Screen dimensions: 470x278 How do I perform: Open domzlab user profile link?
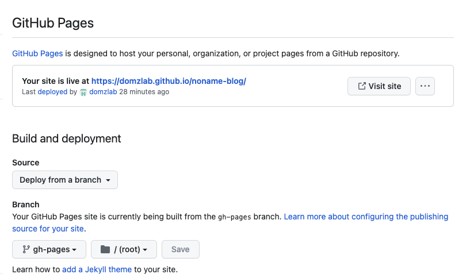click(x=103, y=92)
